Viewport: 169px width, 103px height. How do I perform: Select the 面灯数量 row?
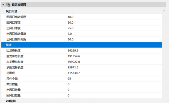(82, 84)
